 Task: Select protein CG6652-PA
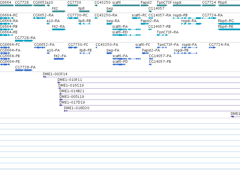tap(39, 48)
